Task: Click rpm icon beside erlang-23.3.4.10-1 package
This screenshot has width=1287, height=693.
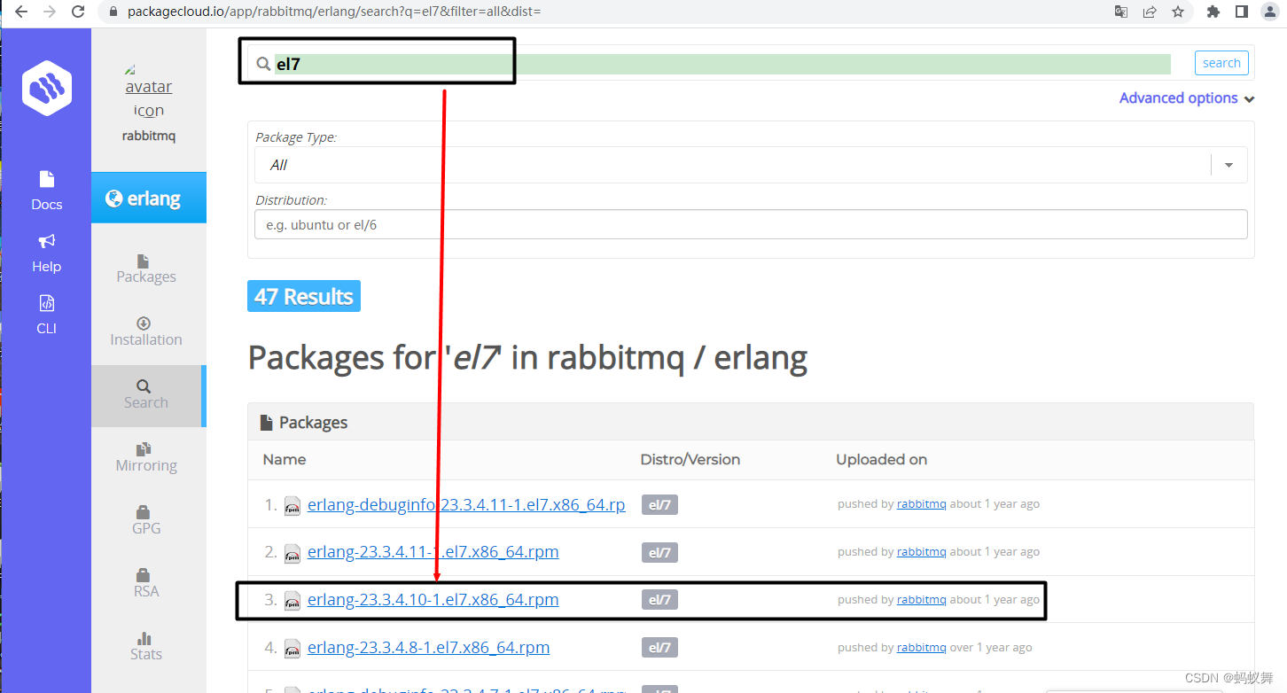Action: [x=292, y=601]
